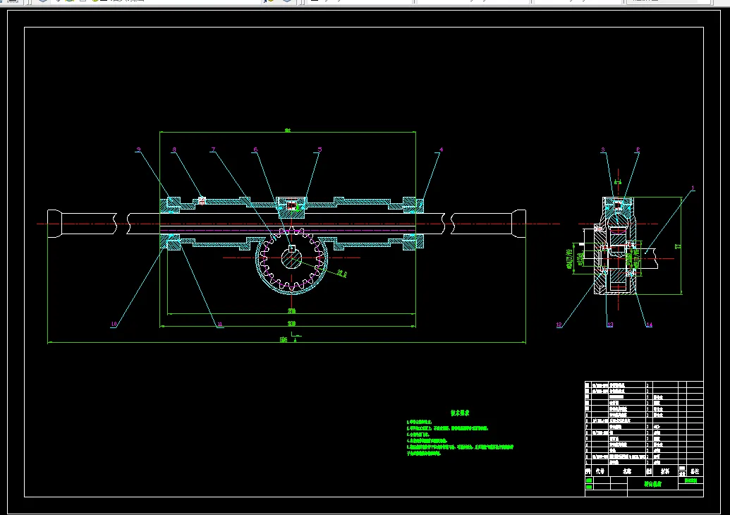Click the 300 dimension text
730x515 pixels.
291,323
